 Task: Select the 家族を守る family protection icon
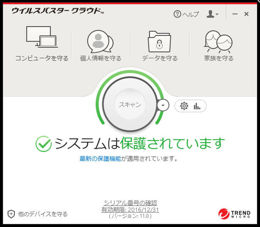point(218,41)
